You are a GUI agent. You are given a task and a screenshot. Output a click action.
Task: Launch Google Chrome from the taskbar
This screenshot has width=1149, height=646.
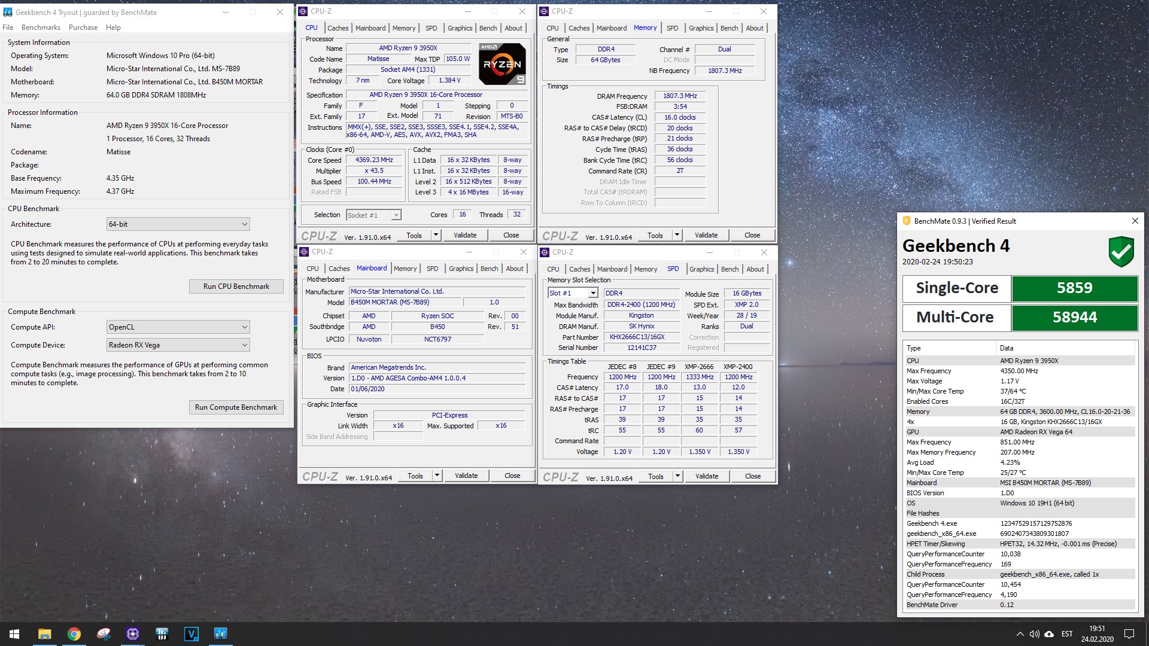(x=74, y=634)
